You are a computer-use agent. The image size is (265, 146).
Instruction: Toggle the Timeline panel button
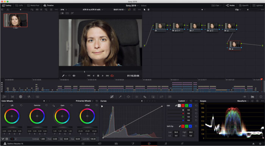[48, 5]
